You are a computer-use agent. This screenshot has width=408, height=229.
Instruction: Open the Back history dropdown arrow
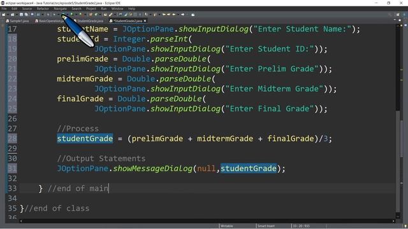click(x=178, y=15)
